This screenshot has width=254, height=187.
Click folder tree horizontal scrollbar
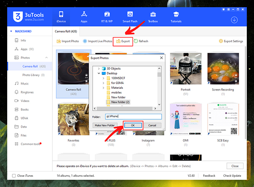(124, 108)
